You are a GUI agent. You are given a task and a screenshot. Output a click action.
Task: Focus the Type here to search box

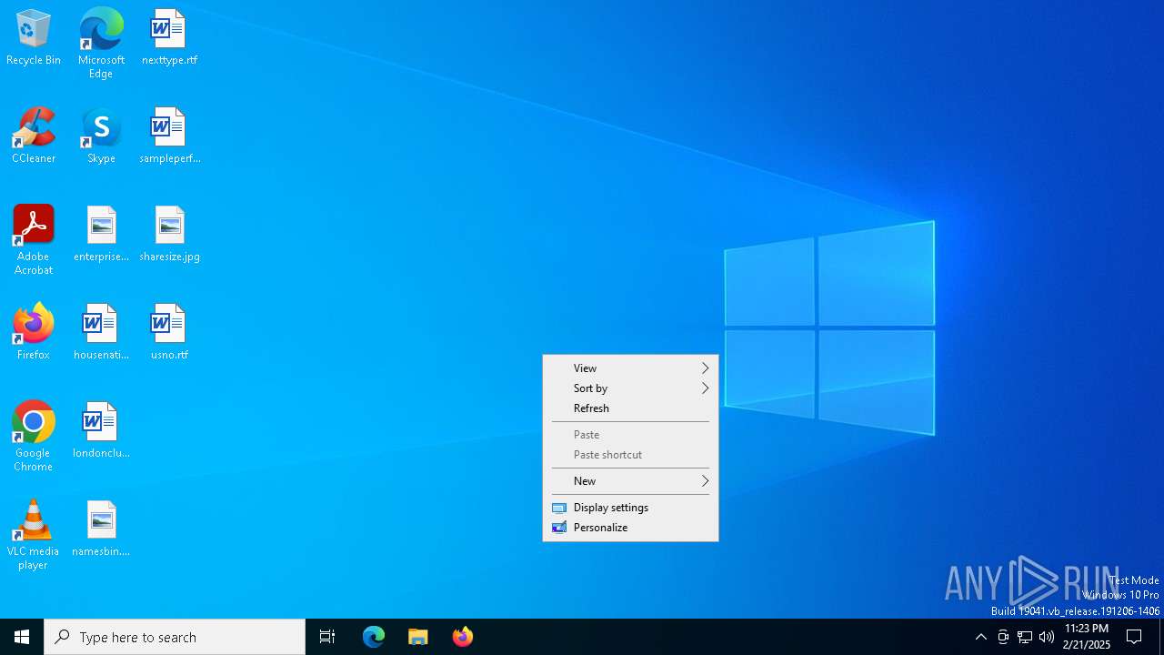pos(175,637)
